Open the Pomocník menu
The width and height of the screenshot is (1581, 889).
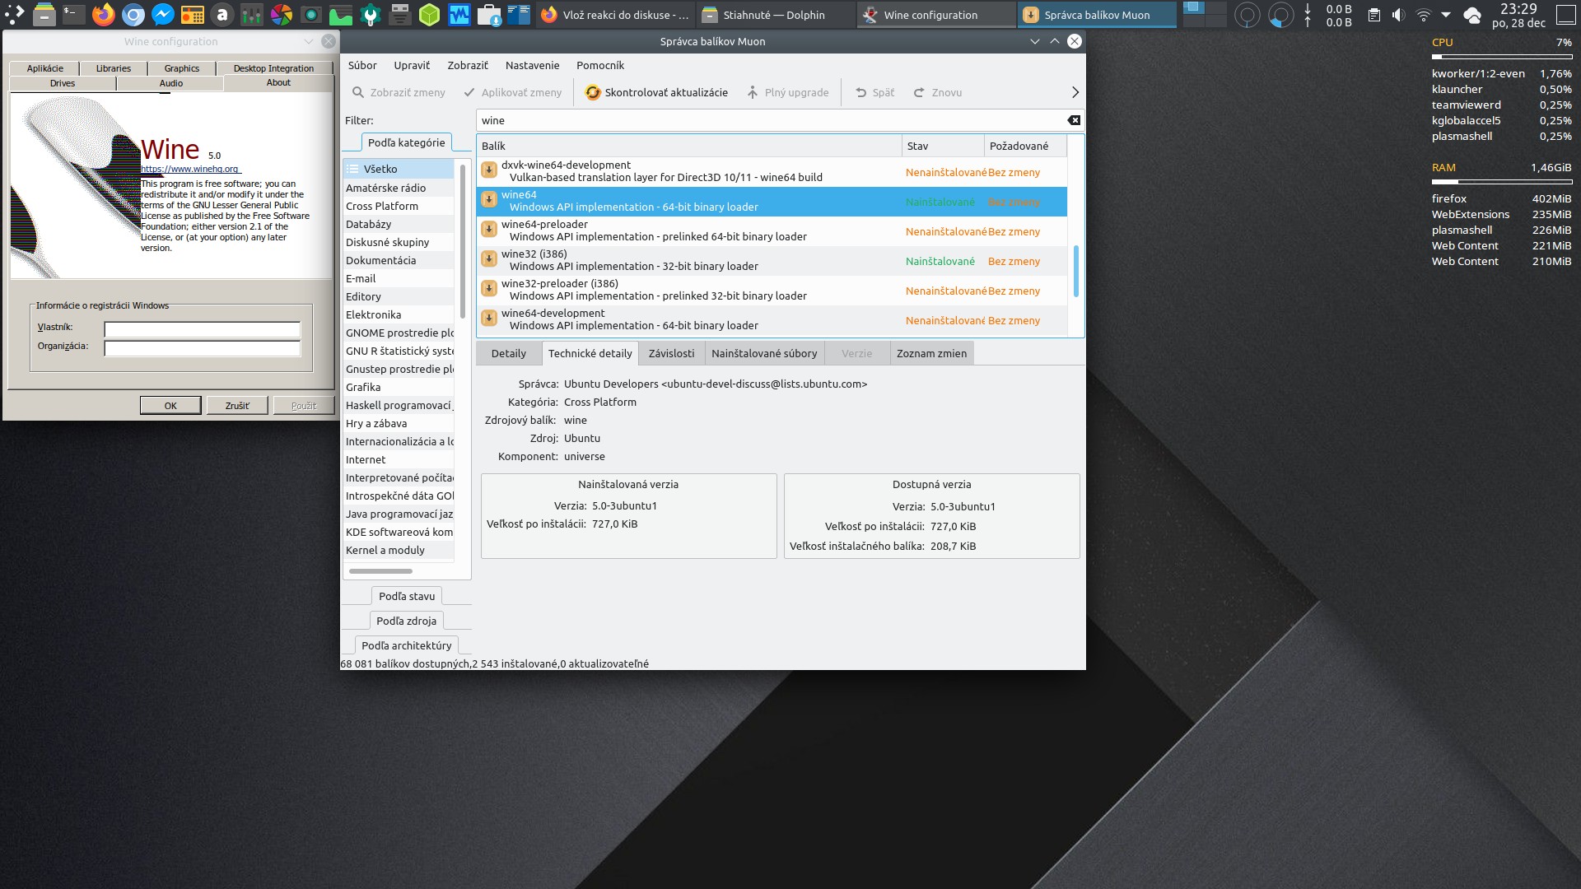point(600,65)
